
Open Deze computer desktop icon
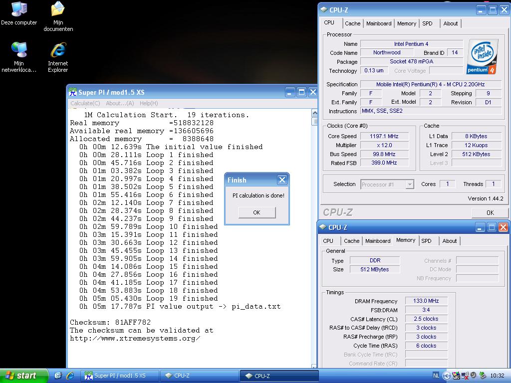coord(19,13)
